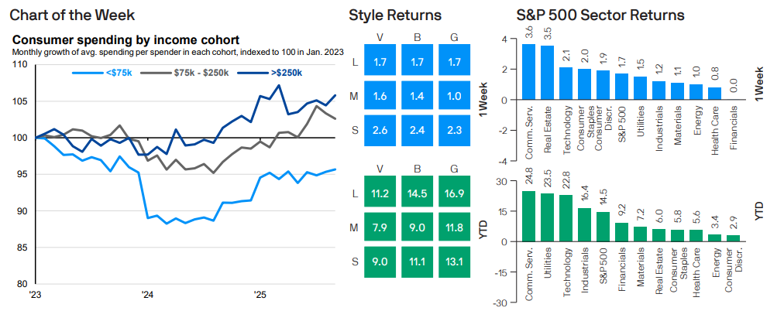
Task: Select the "Style Returns" heading
Action: (x=395, y=15)
